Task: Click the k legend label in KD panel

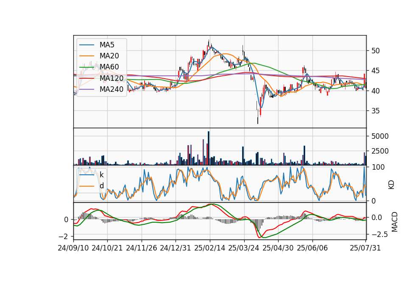Action: pos(101,175)
